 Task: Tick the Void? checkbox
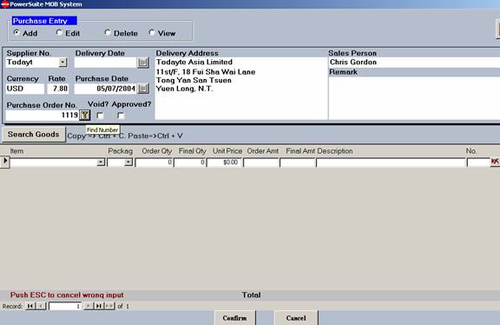click(100, 116)
